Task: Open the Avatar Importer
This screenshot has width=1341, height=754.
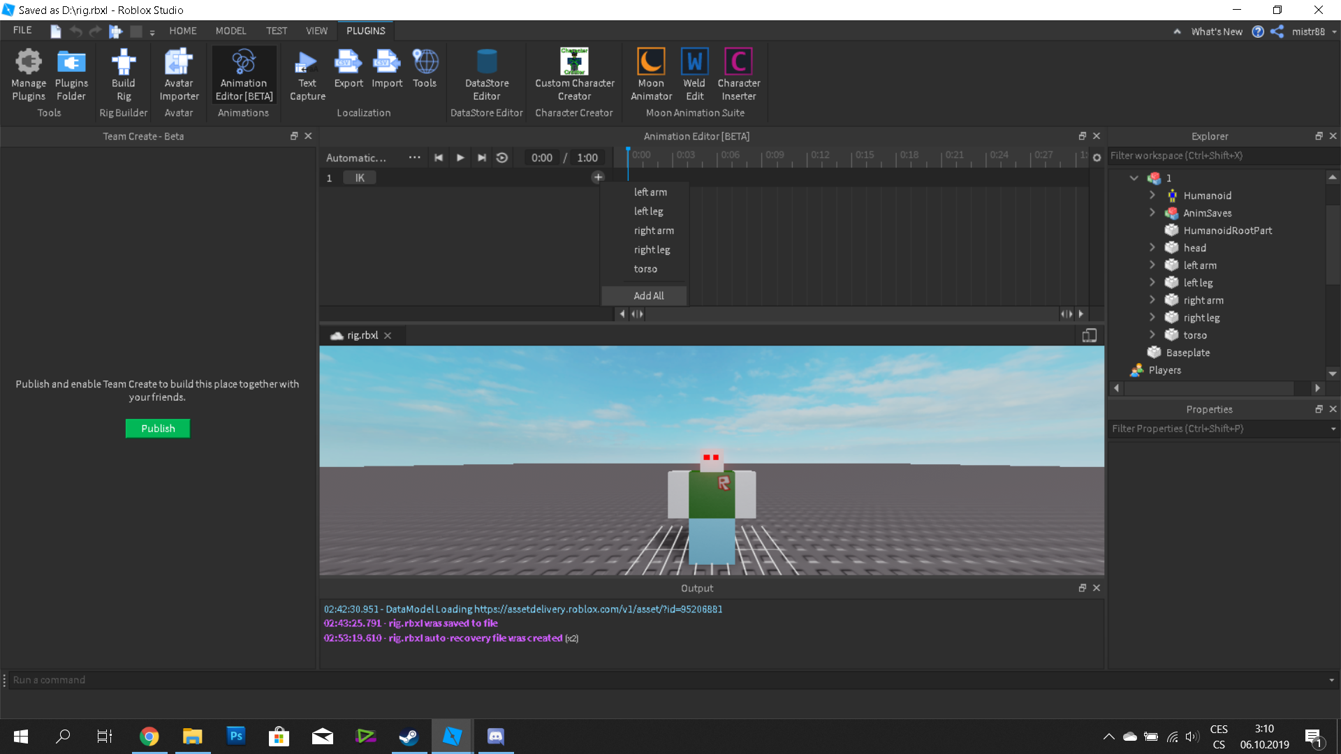Action: point(178,73)
